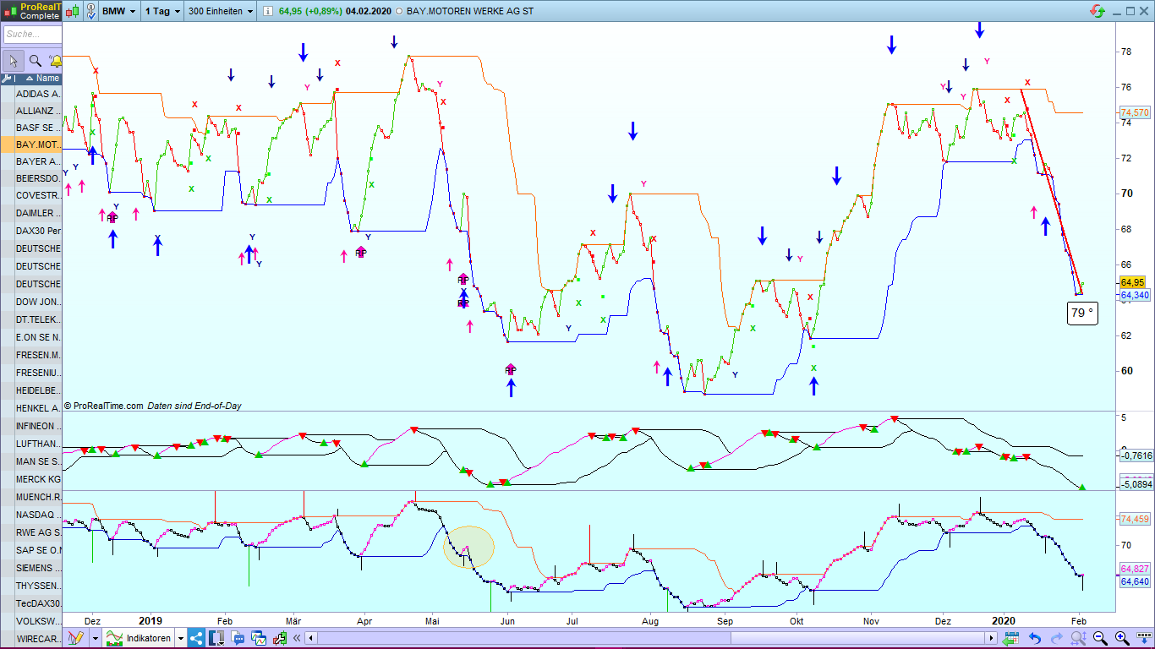Select DOW JON. in the list
Viewport: 1155px width, 649px height.
coord(38,302)
